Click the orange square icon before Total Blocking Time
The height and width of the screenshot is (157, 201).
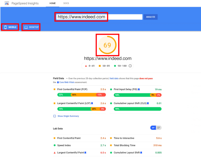tap(111, 145)
